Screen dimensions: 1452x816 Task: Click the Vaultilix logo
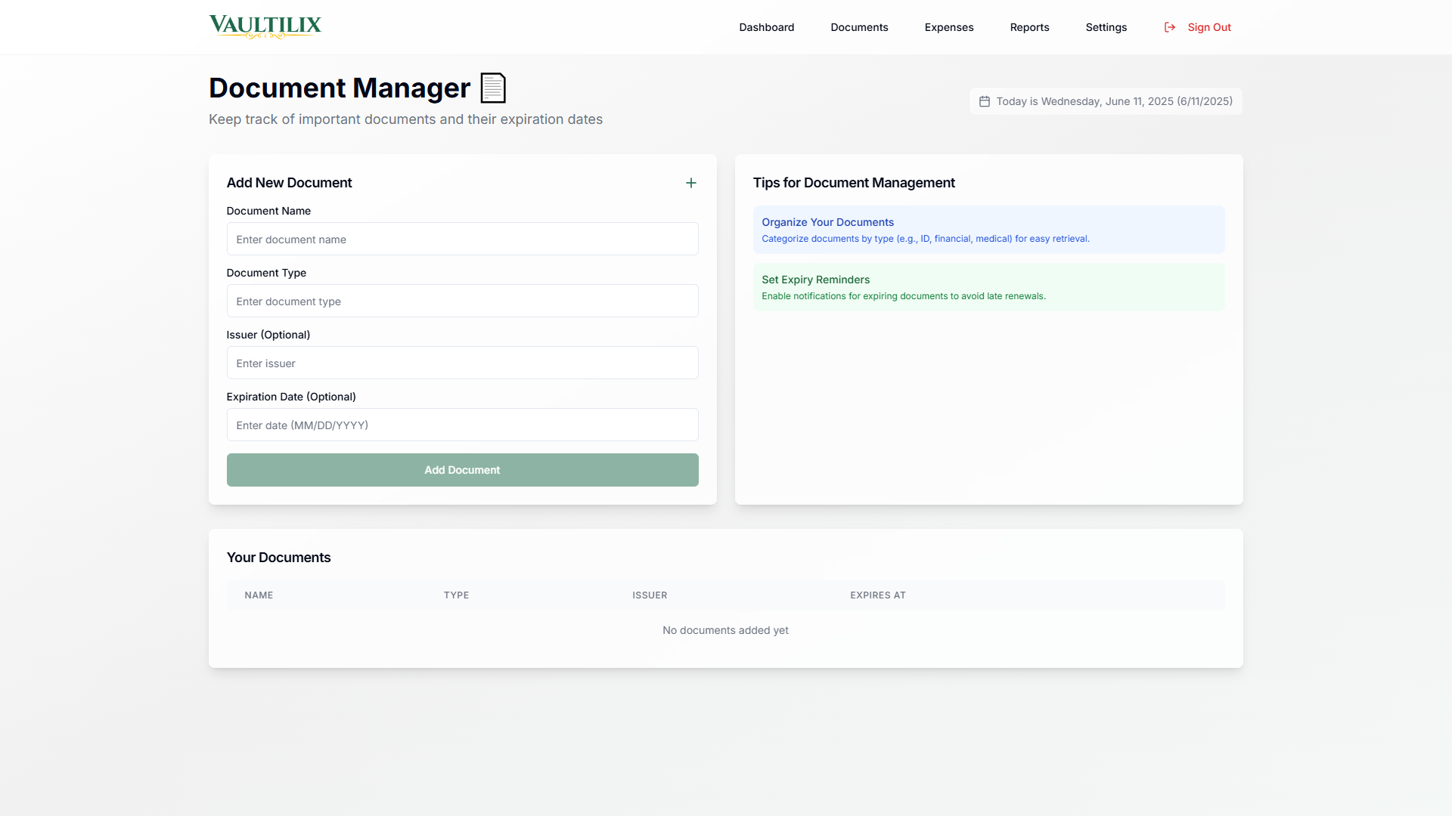click(x=265, y=26)
